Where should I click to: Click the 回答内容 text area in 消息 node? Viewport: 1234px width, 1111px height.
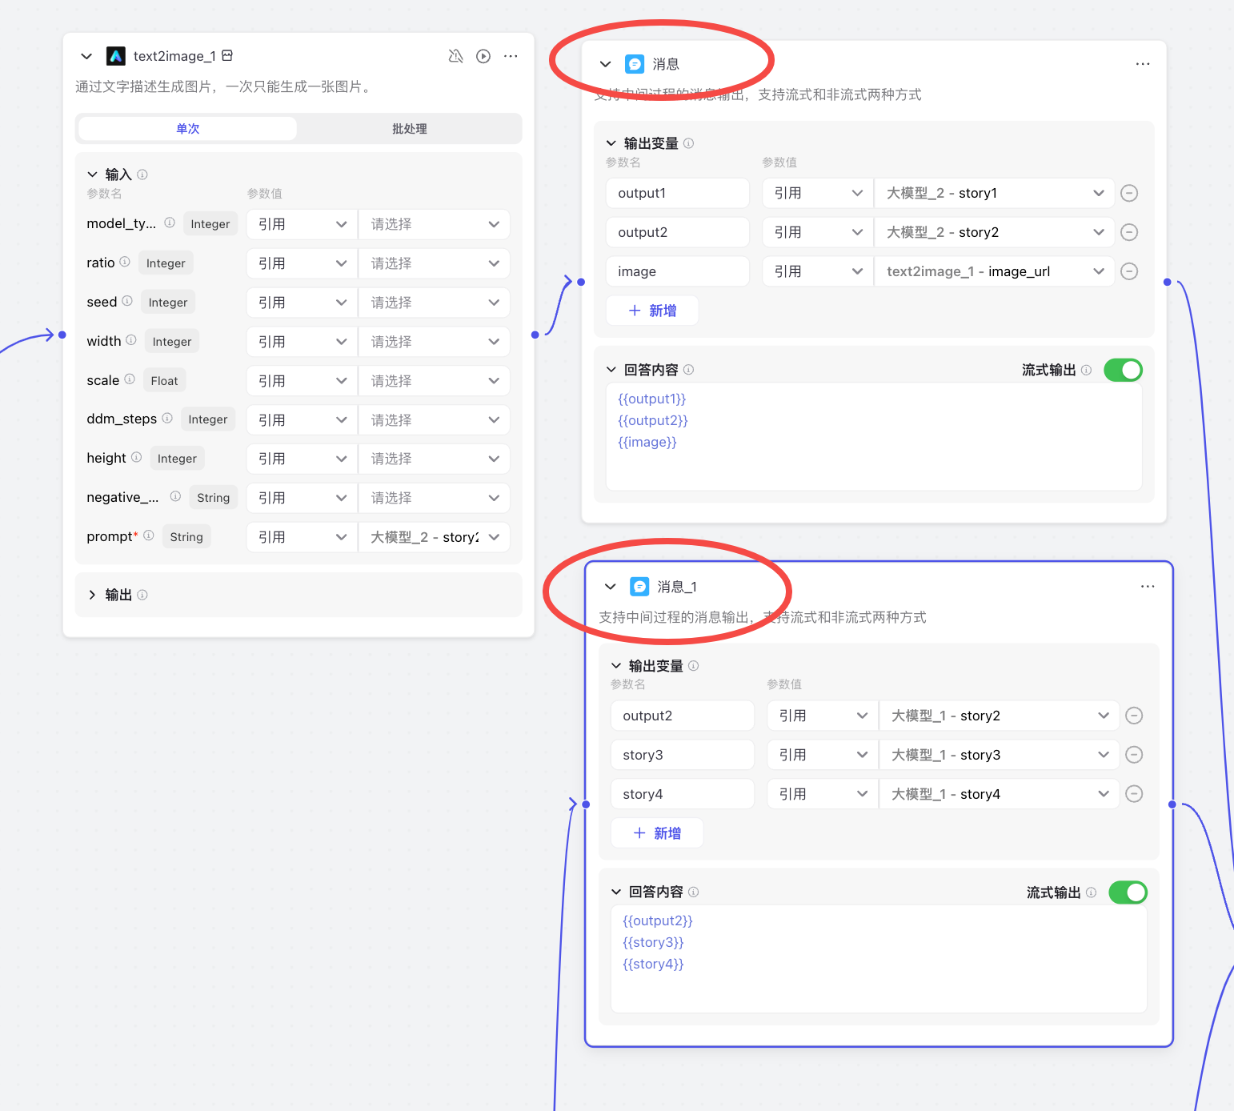874,437
